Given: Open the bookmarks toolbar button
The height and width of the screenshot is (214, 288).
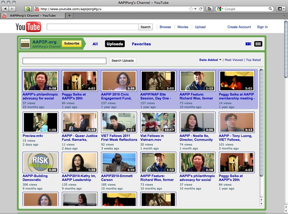Looking at the screenshot, I should click(x=281, y=9).
